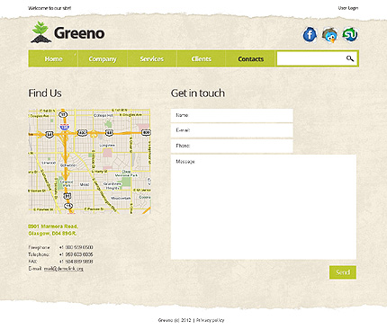
Task: Focus the Phone input field
Action: (x=232, y=146)
